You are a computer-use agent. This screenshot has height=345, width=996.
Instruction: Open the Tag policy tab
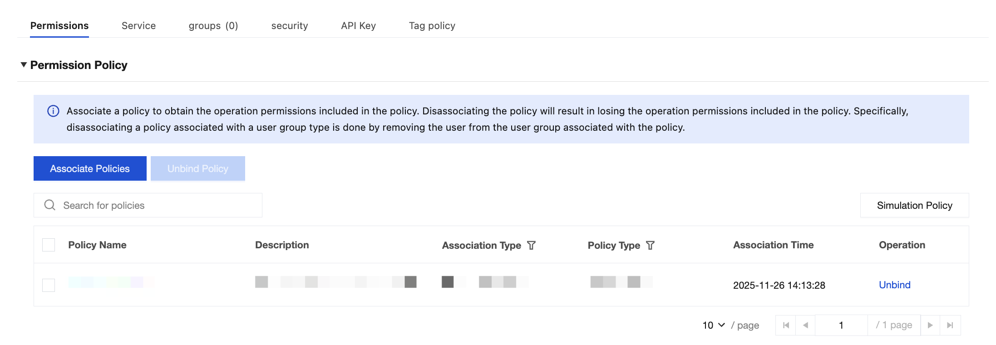click(x=432, y=26)
